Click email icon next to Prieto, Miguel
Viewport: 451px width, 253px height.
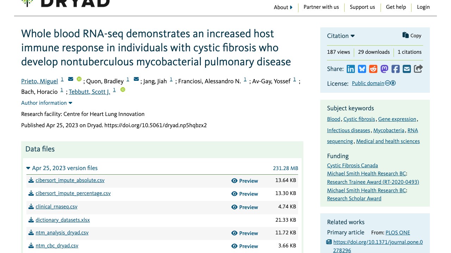[70, 79]
